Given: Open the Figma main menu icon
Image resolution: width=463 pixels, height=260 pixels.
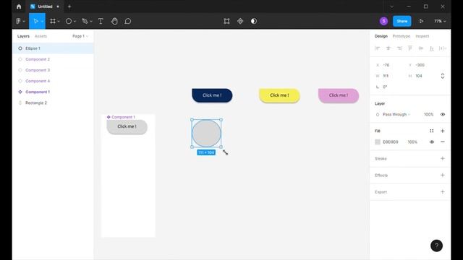Looking at the screenshot, I should click(18, 21).
